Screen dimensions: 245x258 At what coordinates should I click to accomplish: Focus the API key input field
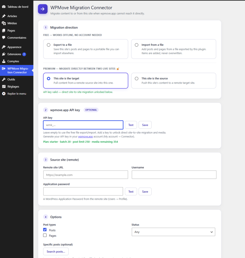click(x=83, y=125)
